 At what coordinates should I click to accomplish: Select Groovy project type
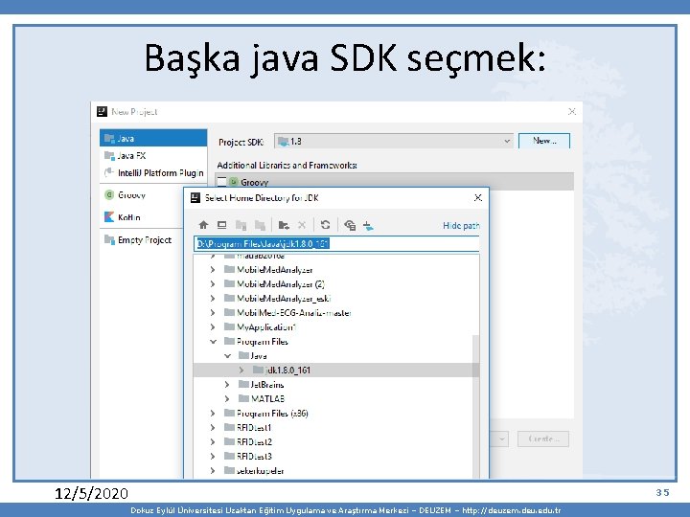pos(141,194)
